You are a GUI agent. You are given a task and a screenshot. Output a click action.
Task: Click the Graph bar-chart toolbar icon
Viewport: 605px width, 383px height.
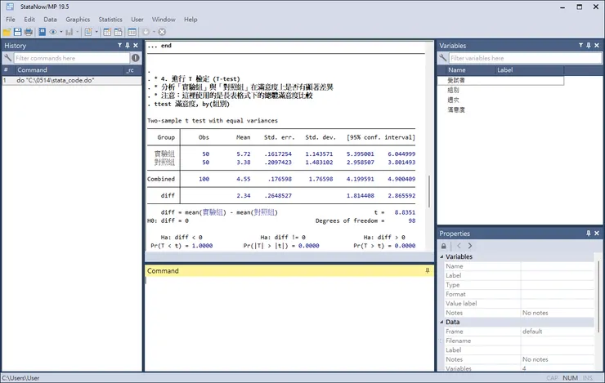coord(69,32)
